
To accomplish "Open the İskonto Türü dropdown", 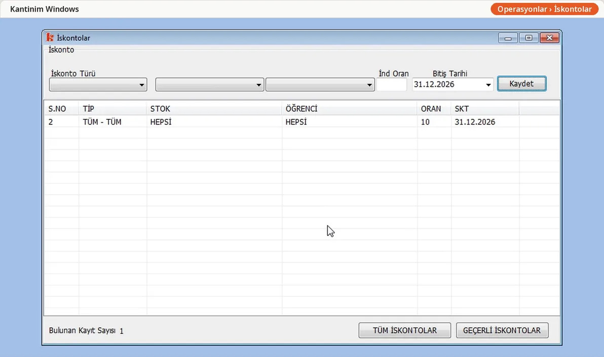I will point(98,84).
